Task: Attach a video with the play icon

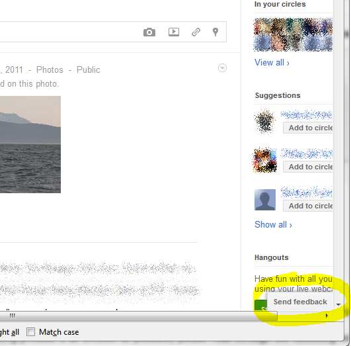Action: (x=174, y=32)
